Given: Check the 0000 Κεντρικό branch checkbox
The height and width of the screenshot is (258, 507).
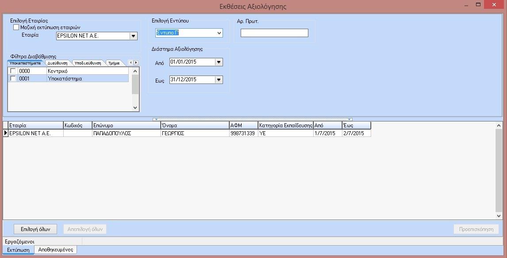Looking at the screenshot, I should [13, 71].
